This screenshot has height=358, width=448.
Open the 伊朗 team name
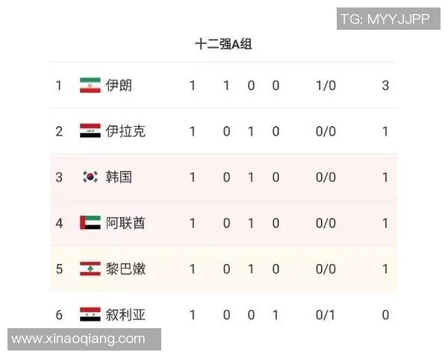click(119, 85)
